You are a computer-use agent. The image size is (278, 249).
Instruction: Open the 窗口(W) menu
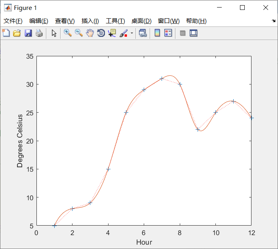pyautogui.click(x=169, y=21)
